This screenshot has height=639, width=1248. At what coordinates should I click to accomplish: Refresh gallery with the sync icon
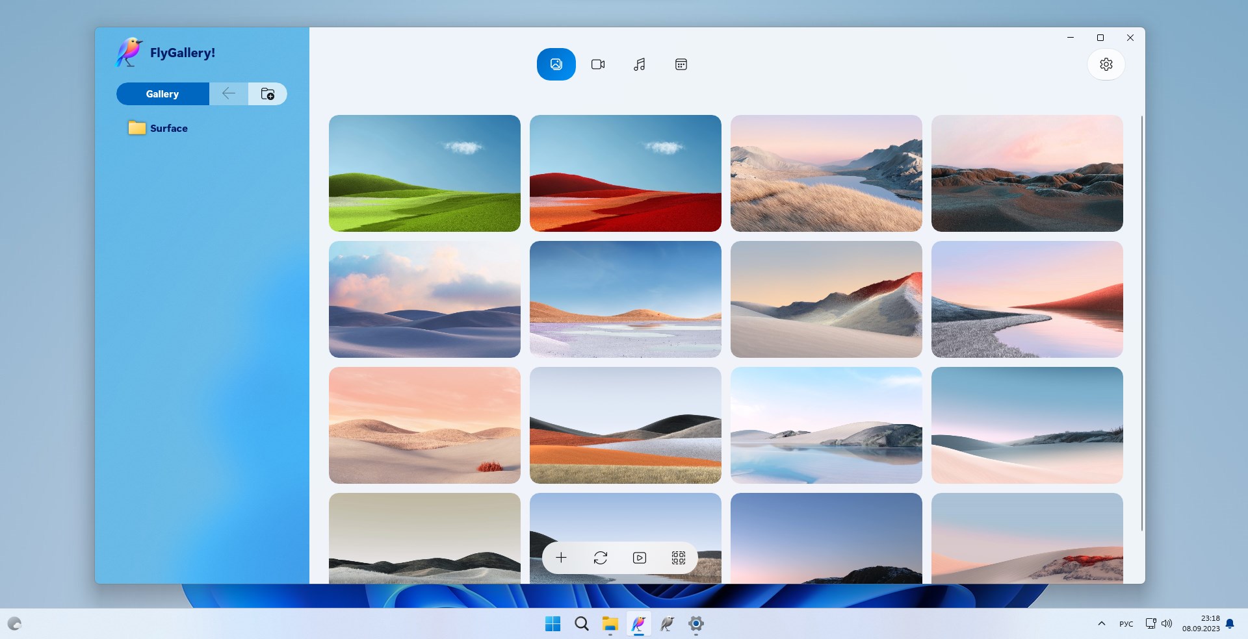[601, 557]
